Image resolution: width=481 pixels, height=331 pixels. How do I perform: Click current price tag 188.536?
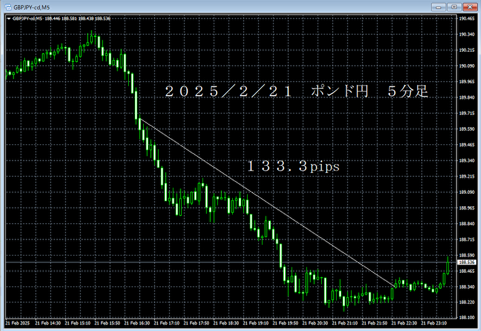(x=467, y=262)
